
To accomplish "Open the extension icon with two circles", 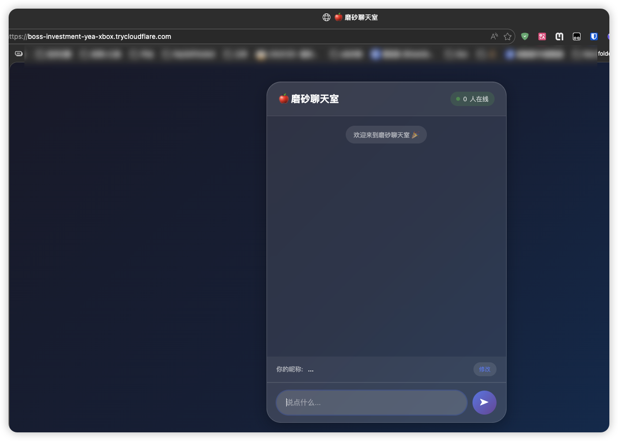I will (x=577, y=36).
